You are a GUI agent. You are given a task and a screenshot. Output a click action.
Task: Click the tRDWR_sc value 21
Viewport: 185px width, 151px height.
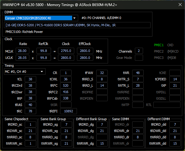[30, 131]
